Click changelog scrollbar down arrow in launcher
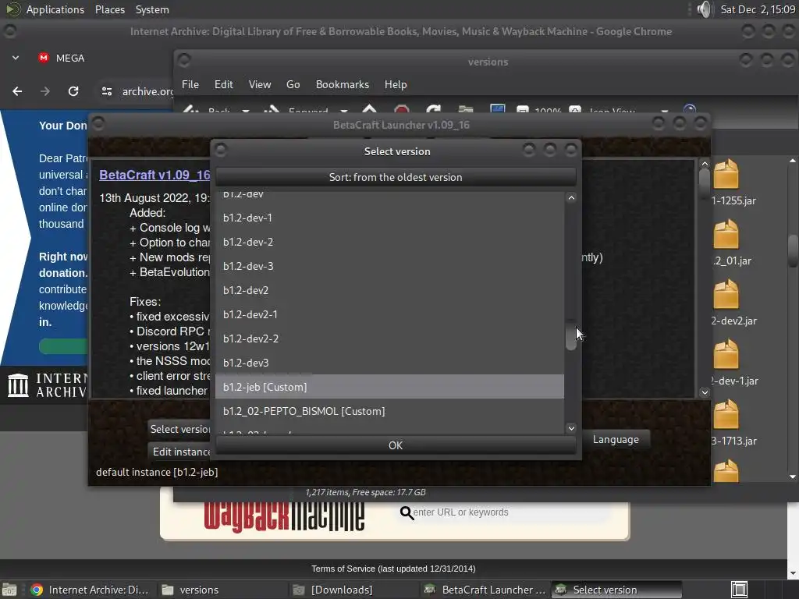The width and height of the screenshot is (799, 599). [x=705, y=392]
